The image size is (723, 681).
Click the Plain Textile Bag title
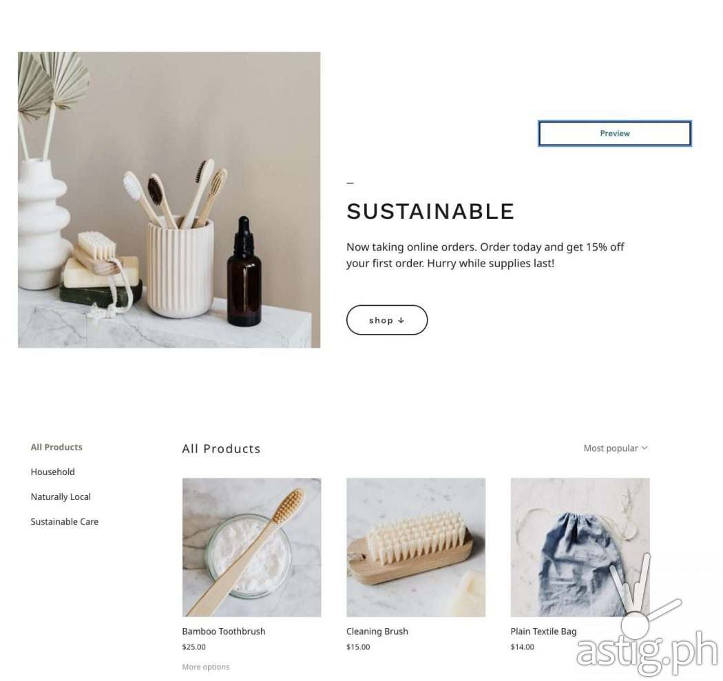(544, 631)
